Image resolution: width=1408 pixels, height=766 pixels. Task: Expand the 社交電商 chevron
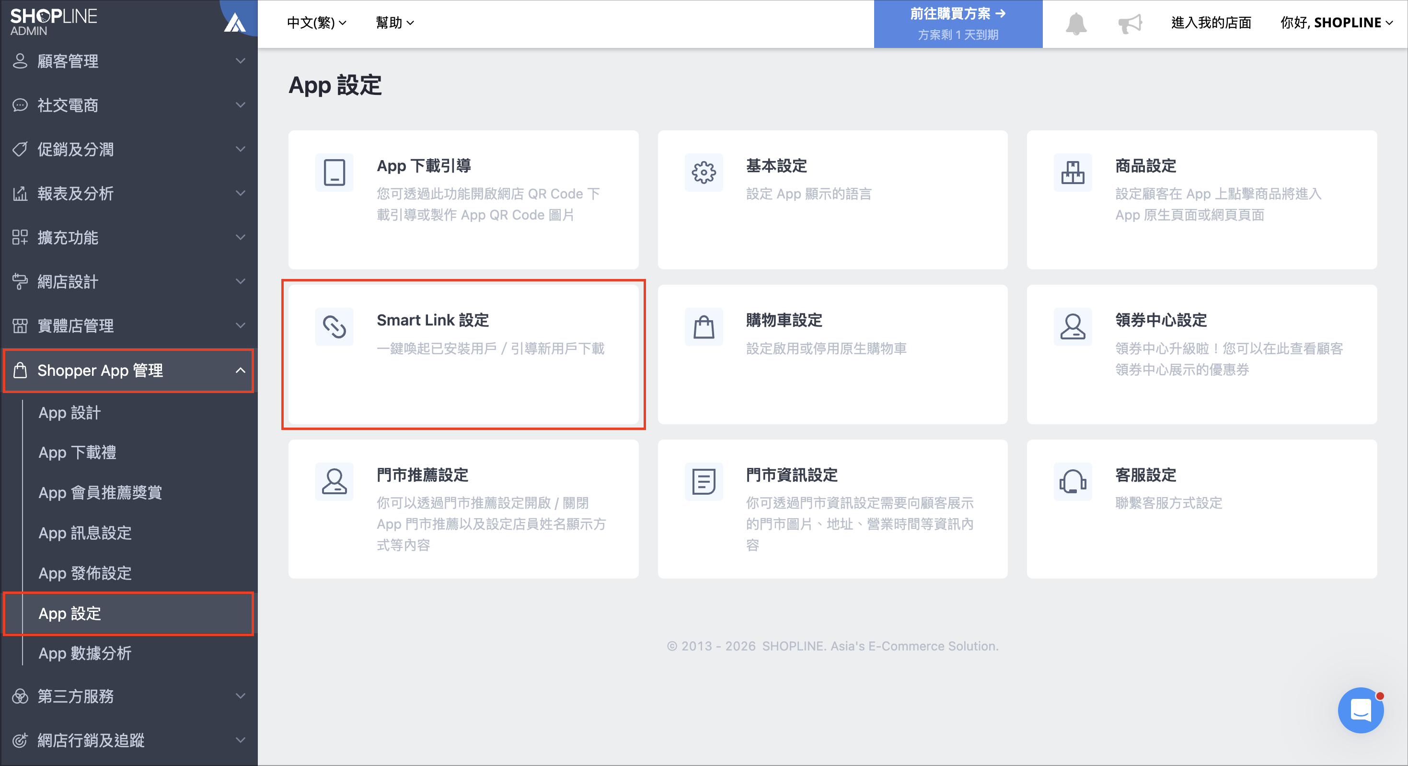pyautogui.click(x=240, y=105)
